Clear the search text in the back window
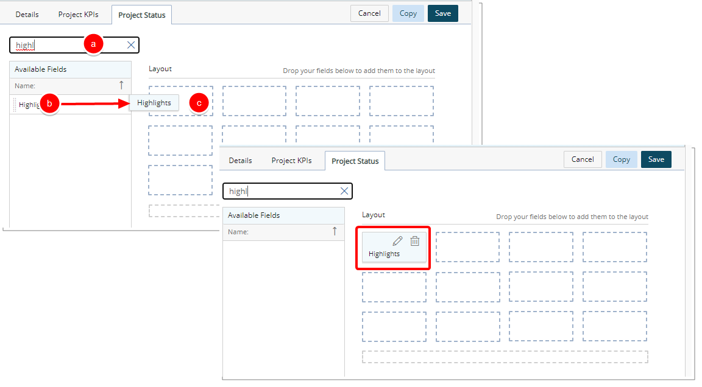The image size is (702, 387). 131,45
